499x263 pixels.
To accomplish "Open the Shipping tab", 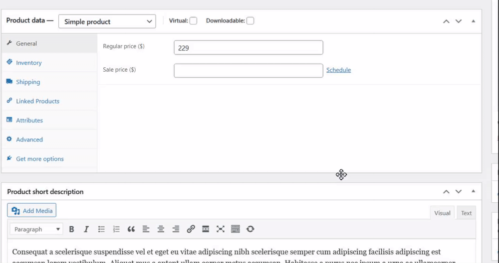I will point(49,82).
